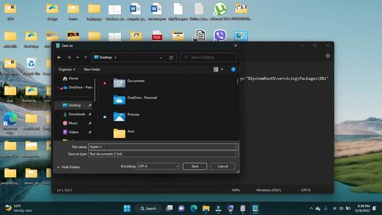Expand the OneDrive - Personal tree node
This screenshot has width=382, height=215.
58,87
